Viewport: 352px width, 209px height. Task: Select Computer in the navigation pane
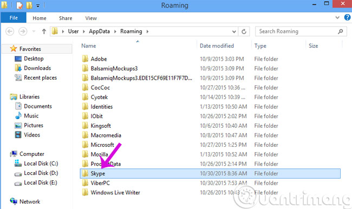31,154
